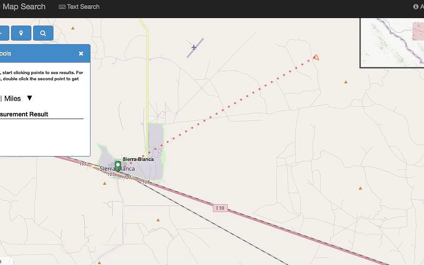
Task: Click the green Sierra Blanca map marker
Action: (118, 166)
